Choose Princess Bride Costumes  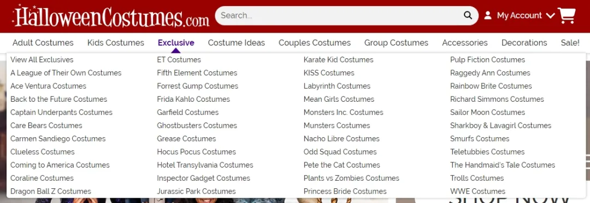(345, 191)
